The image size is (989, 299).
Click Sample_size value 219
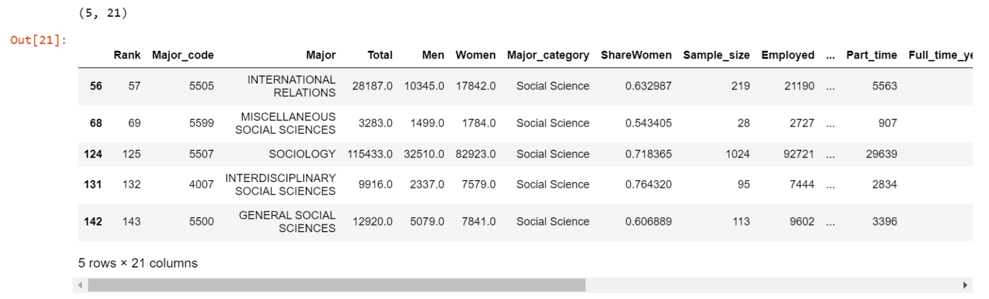[x=740, y=86]
